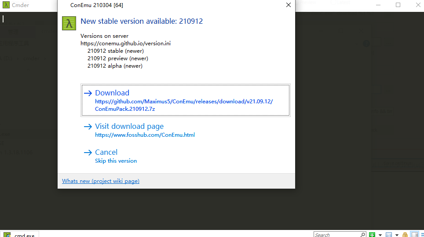Maximize the Cmder window
Image resolution: width=424 pixels, height=237 pixels.
[398, 5]
